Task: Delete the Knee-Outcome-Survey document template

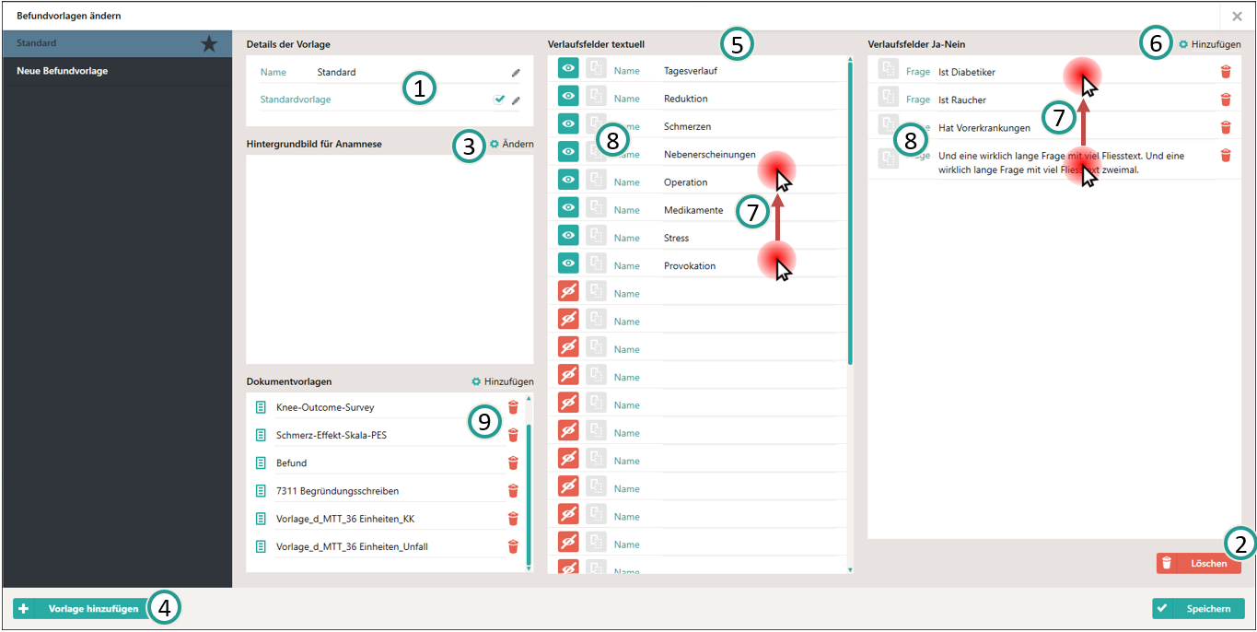Action: click(x=513, y=407)
